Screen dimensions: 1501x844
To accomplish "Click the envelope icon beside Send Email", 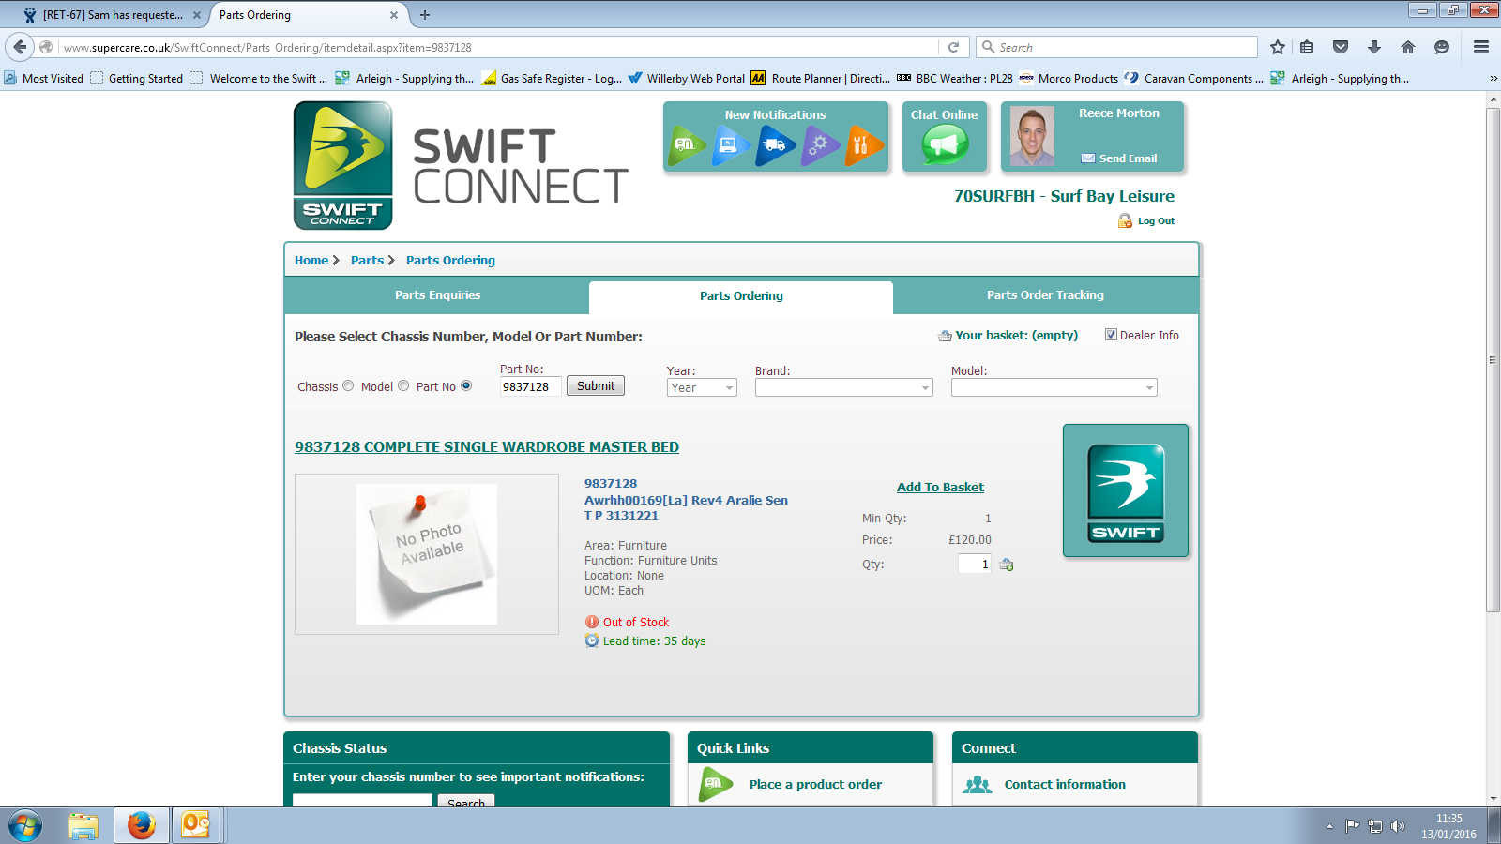I will [x=1088, y=158].
